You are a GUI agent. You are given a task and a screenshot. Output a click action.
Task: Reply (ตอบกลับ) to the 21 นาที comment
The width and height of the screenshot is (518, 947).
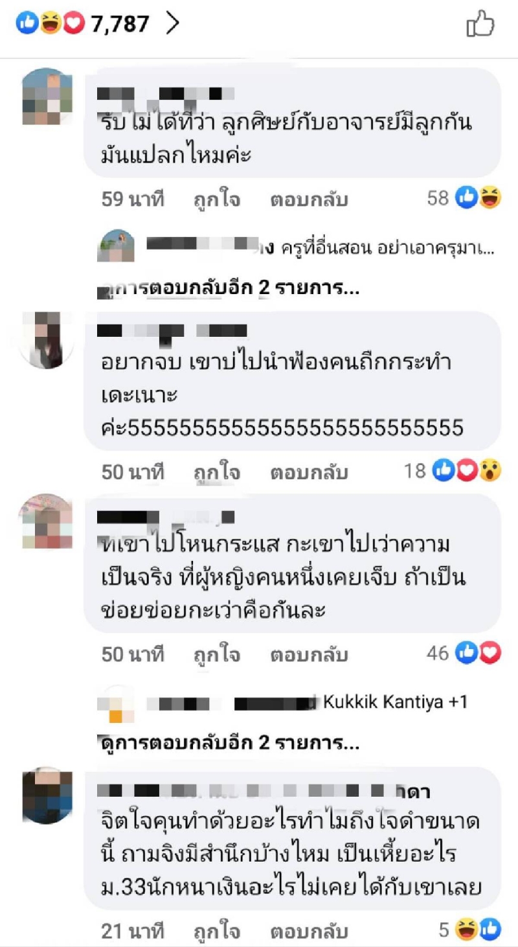tap(309, 931)
